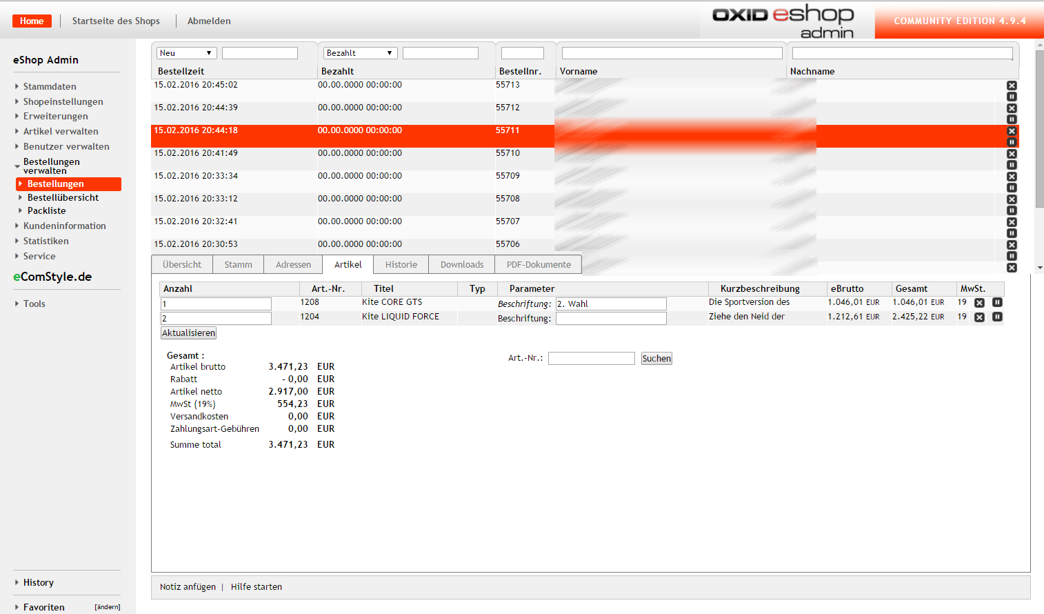Delete highlighted order 55711 with the X icon
The image size is (1044, 614).
tap(1012, 131)
